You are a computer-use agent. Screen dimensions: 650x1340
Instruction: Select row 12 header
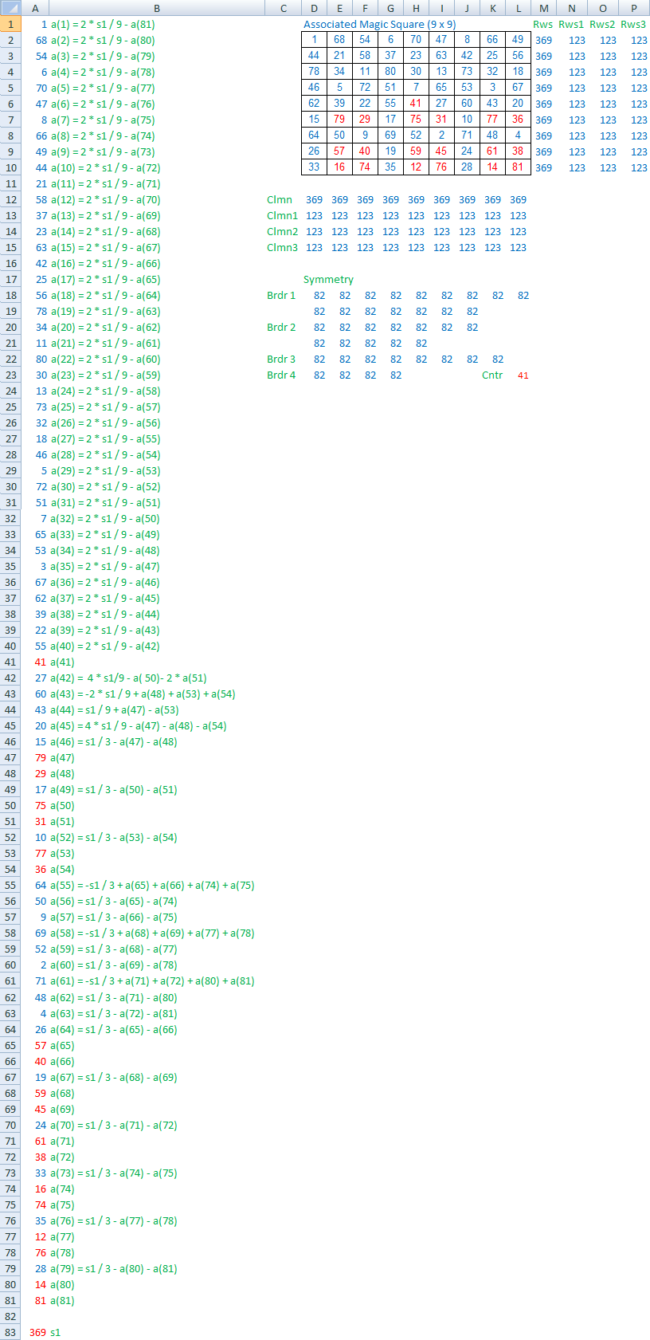tap(10, 199)
